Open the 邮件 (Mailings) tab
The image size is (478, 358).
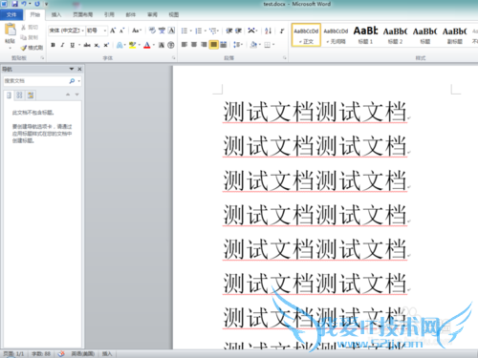131,14
